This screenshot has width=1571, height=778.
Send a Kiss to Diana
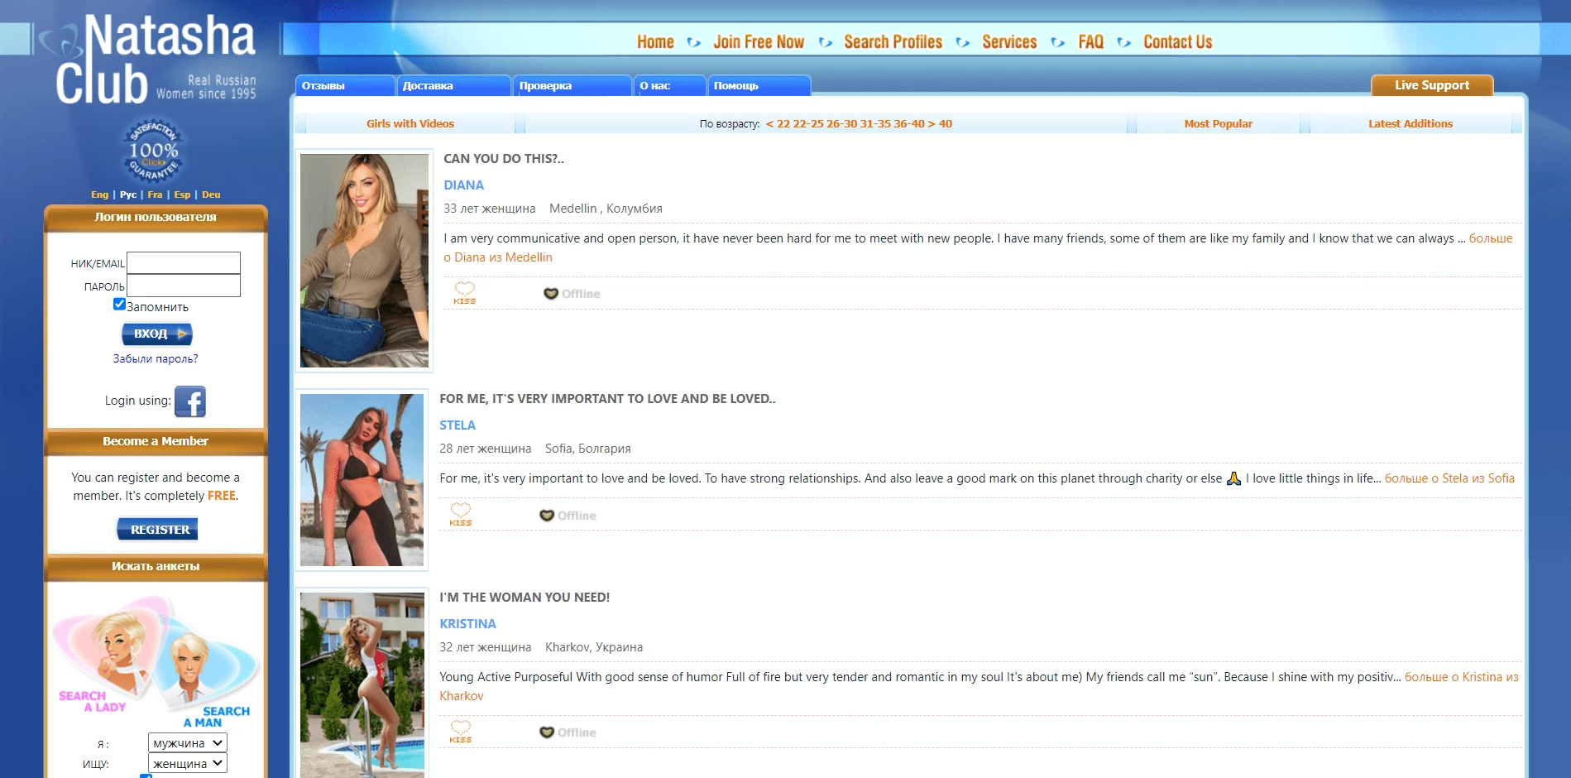[465, 293]
